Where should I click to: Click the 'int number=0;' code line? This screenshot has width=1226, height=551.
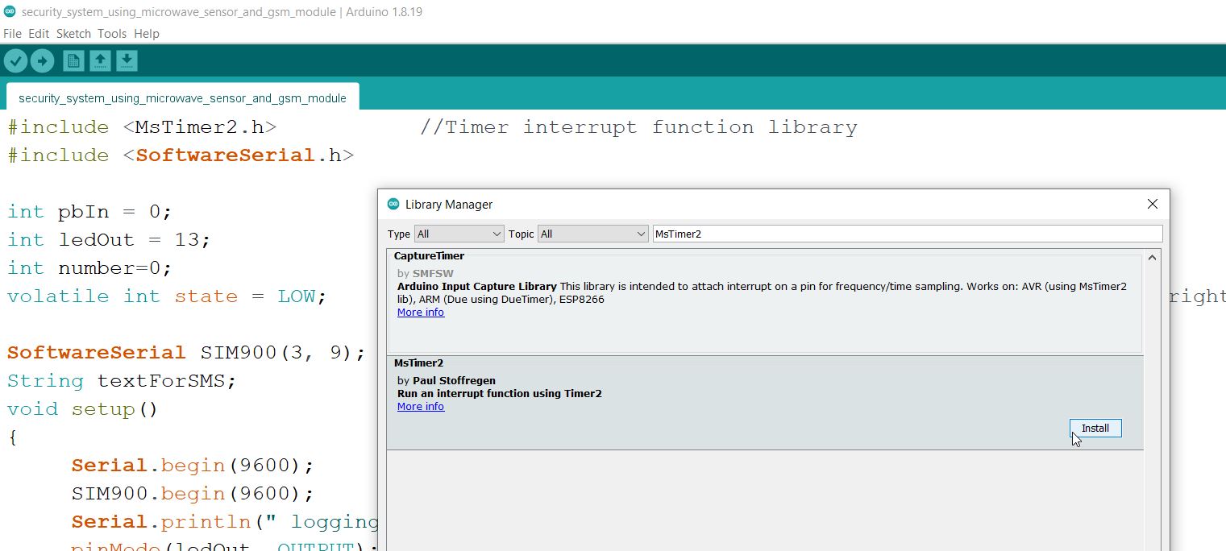point(90,268)
